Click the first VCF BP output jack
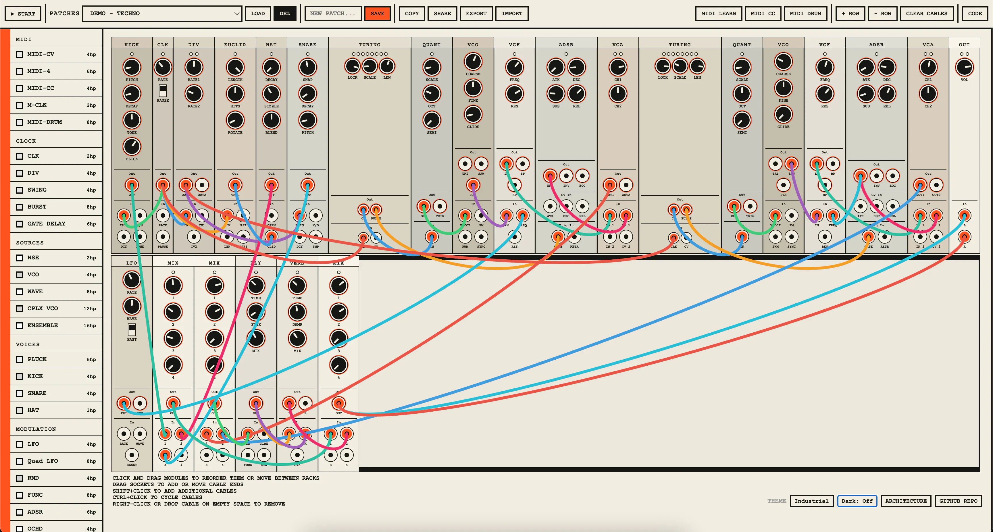Image resolution: width=993 pixels, height=532 pixels. (523, 164)
